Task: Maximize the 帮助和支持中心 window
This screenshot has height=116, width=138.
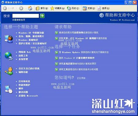Action: pos(131,2)
